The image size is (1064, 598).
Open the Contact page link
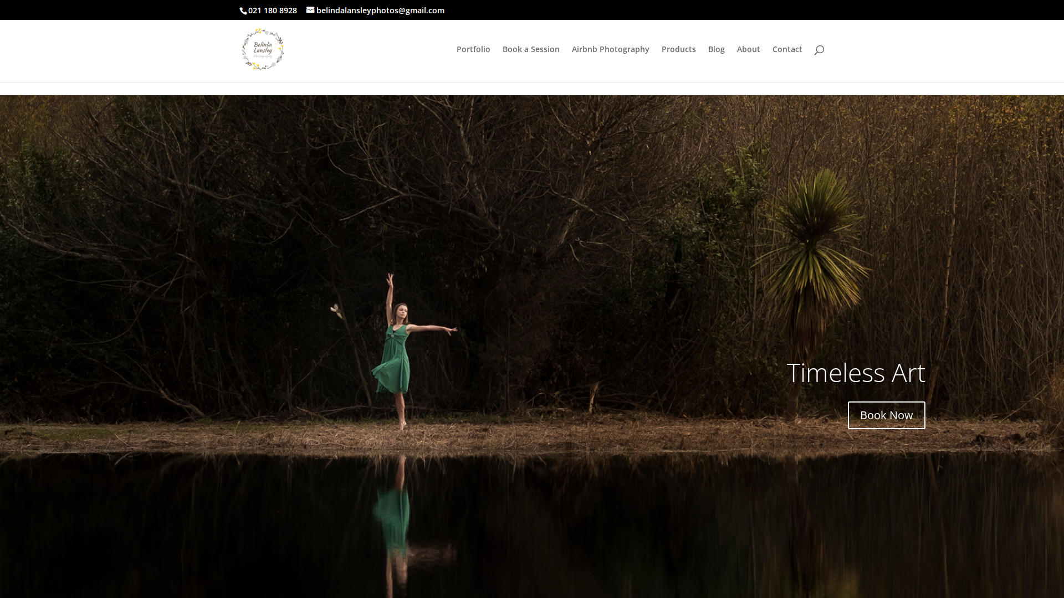(x=787, y=49)
